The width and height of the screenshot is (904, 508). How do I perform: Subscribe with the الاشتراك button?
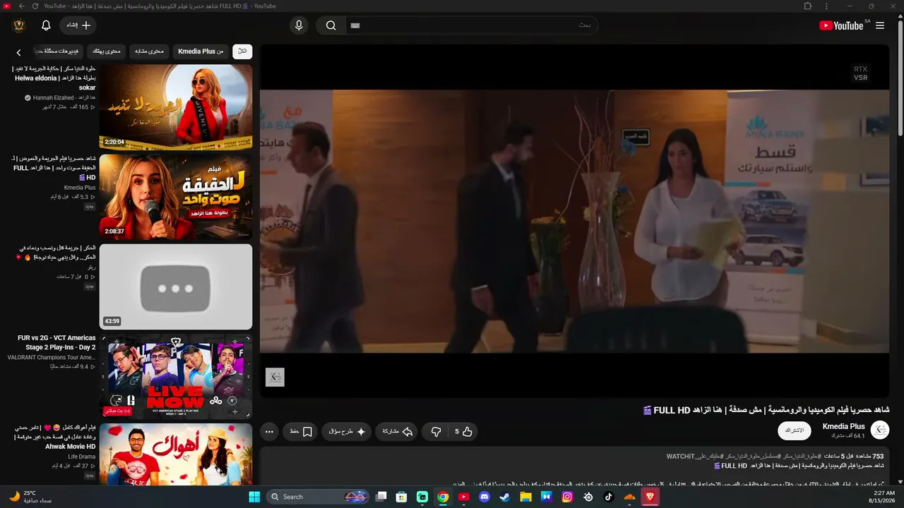click(x=795, y=430)
